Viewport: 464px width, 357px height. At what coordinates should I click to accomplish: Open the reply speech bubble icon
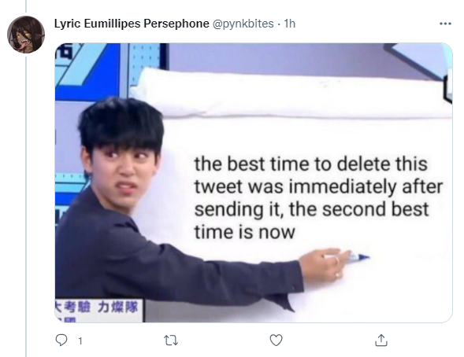[x=61, y=340]
